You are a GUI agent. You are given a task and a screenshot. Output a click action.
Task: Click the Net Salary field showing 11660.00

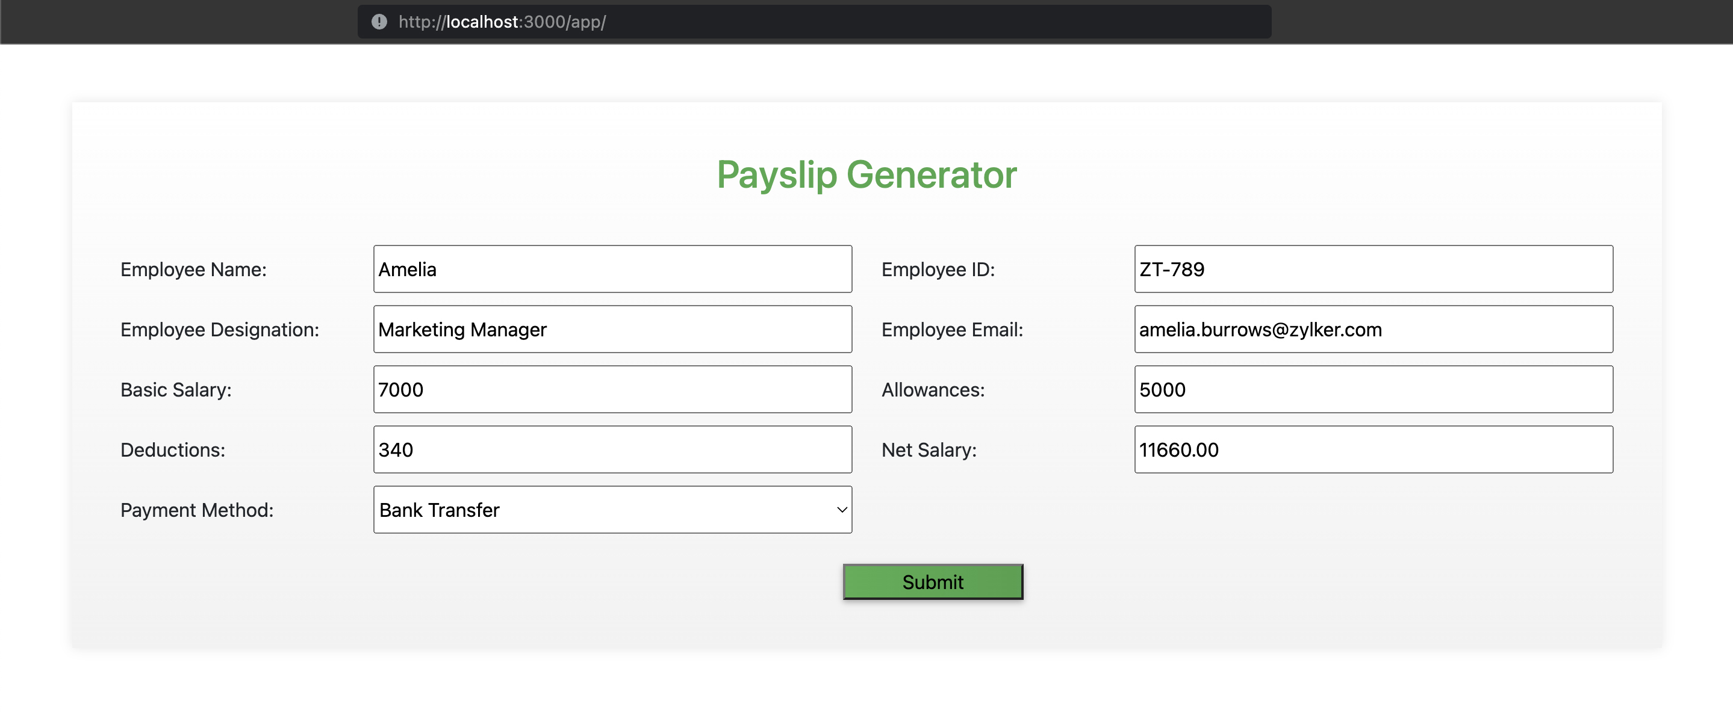(x=1373, y=450)
